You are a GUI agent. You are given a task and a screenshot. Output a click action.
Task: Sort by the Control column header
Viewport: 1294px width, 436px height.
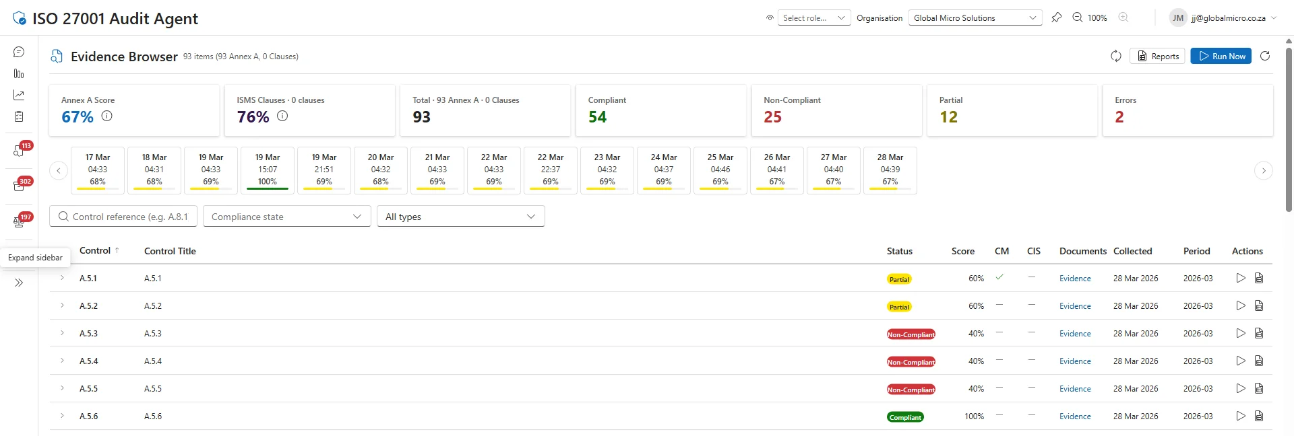(x=99, y=250)
